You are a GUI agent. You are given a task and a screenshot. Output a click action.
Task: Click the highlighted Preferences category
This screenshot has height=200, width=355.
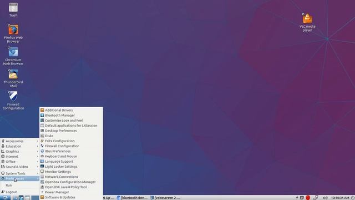tap(20, 179)
